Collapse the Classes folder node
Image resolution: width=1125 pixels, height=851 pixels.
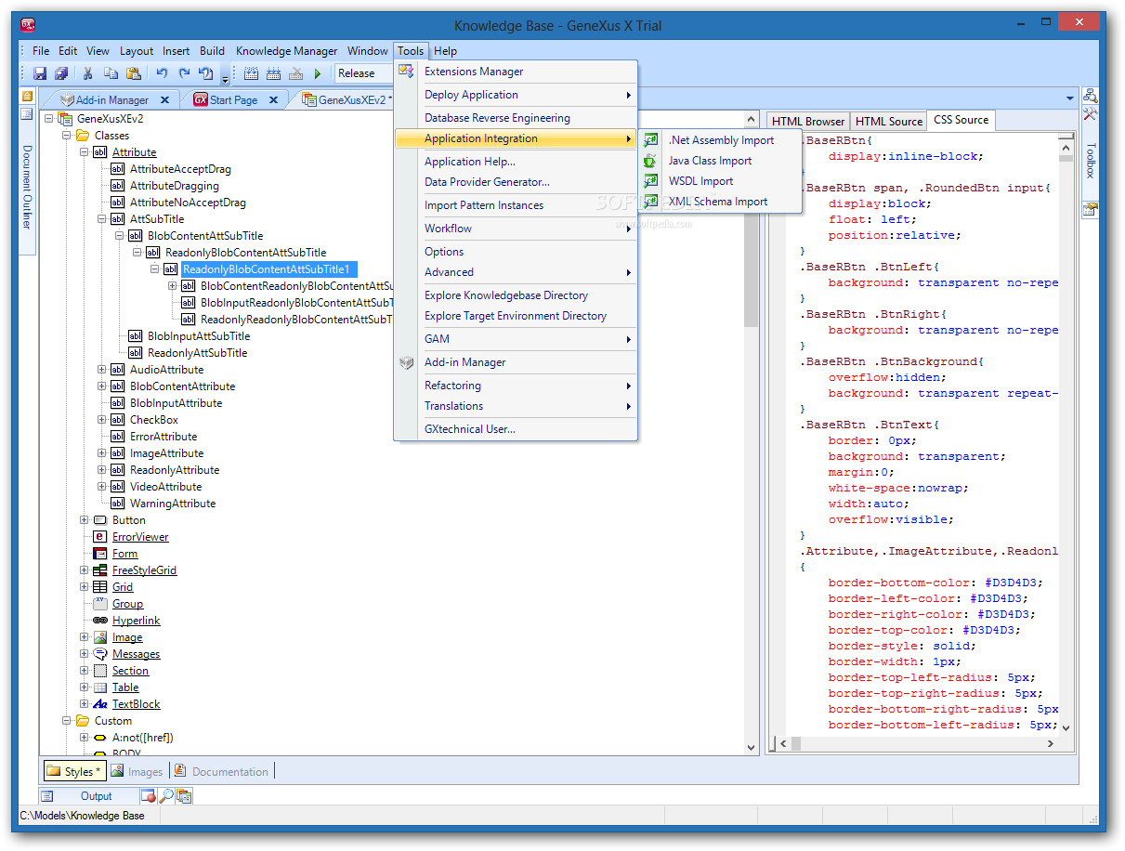(x=67, y=136)
